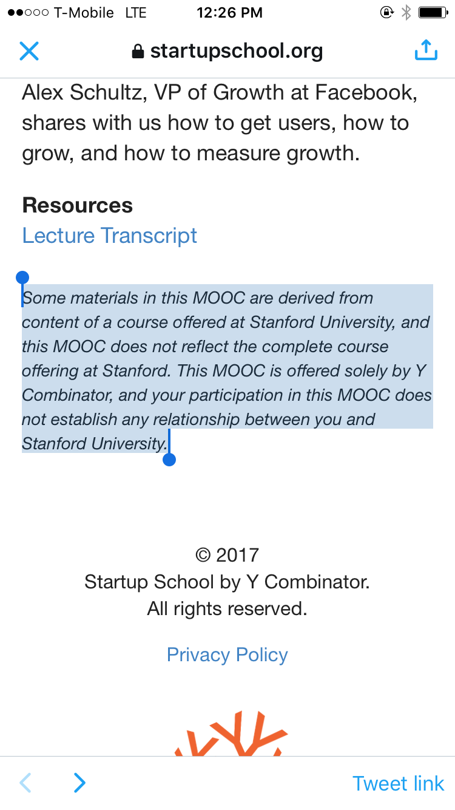Tap the Tweet link button

tap(398, 783)
